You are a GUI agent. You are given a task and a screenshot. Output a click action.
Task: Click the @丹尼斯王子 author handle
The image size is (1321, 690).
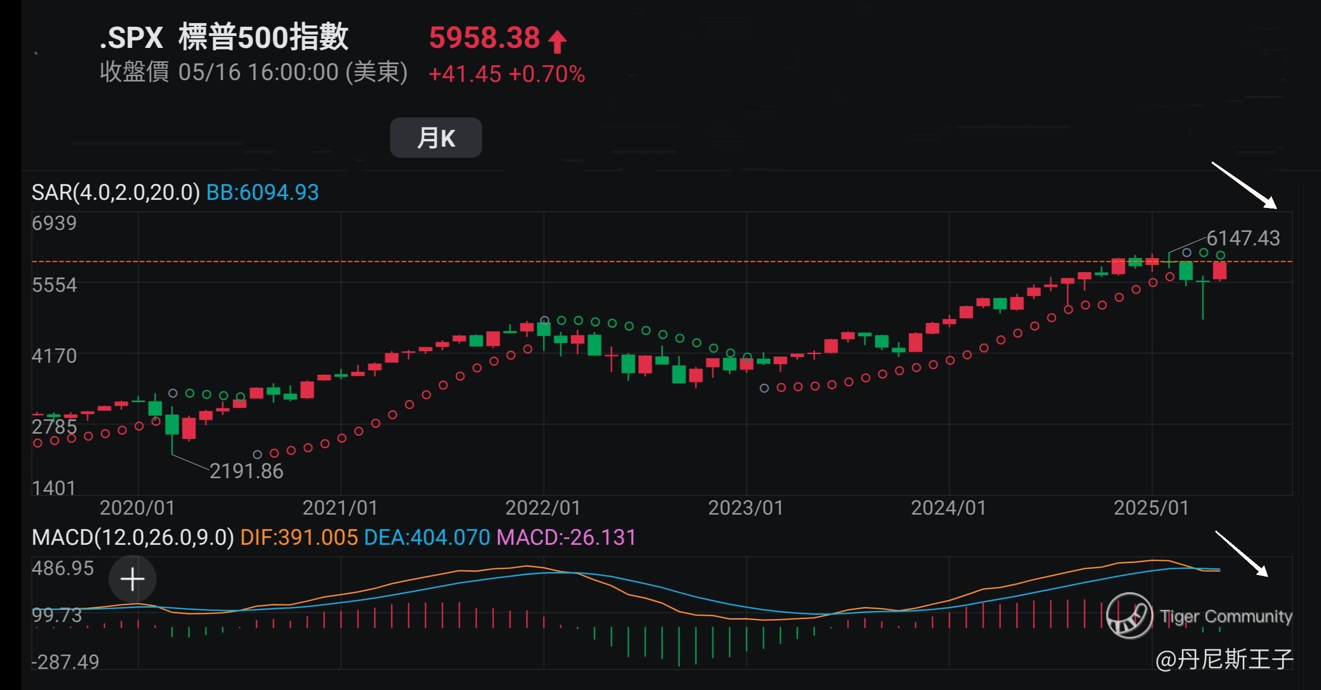[x=1225, y=659]
